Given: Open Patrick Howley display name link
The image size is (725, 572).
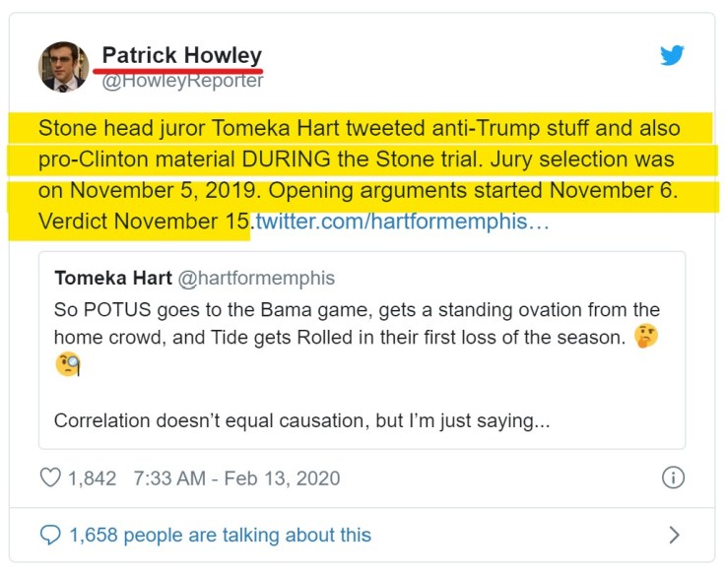Looking at the screenshot, I should click(181, 55).
